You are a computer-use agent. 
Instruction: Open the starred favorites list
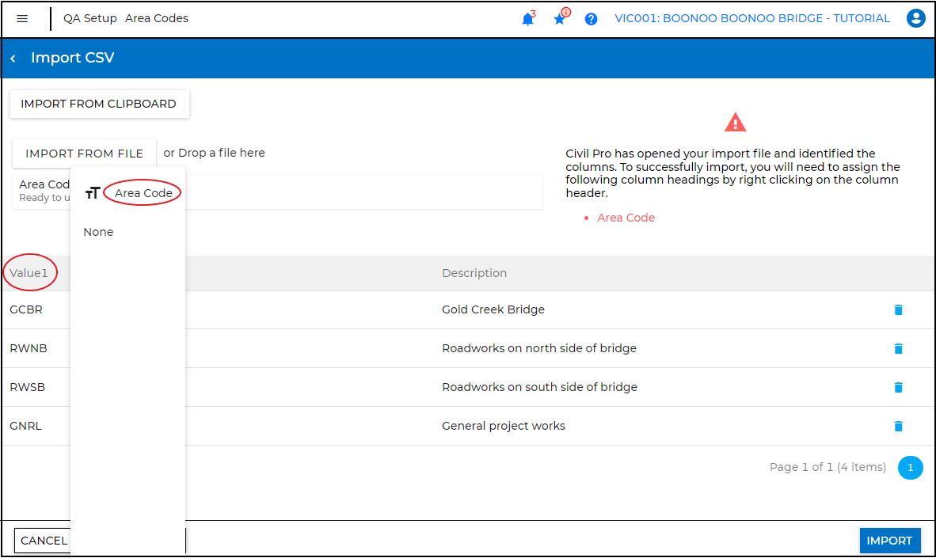[559, 18]
